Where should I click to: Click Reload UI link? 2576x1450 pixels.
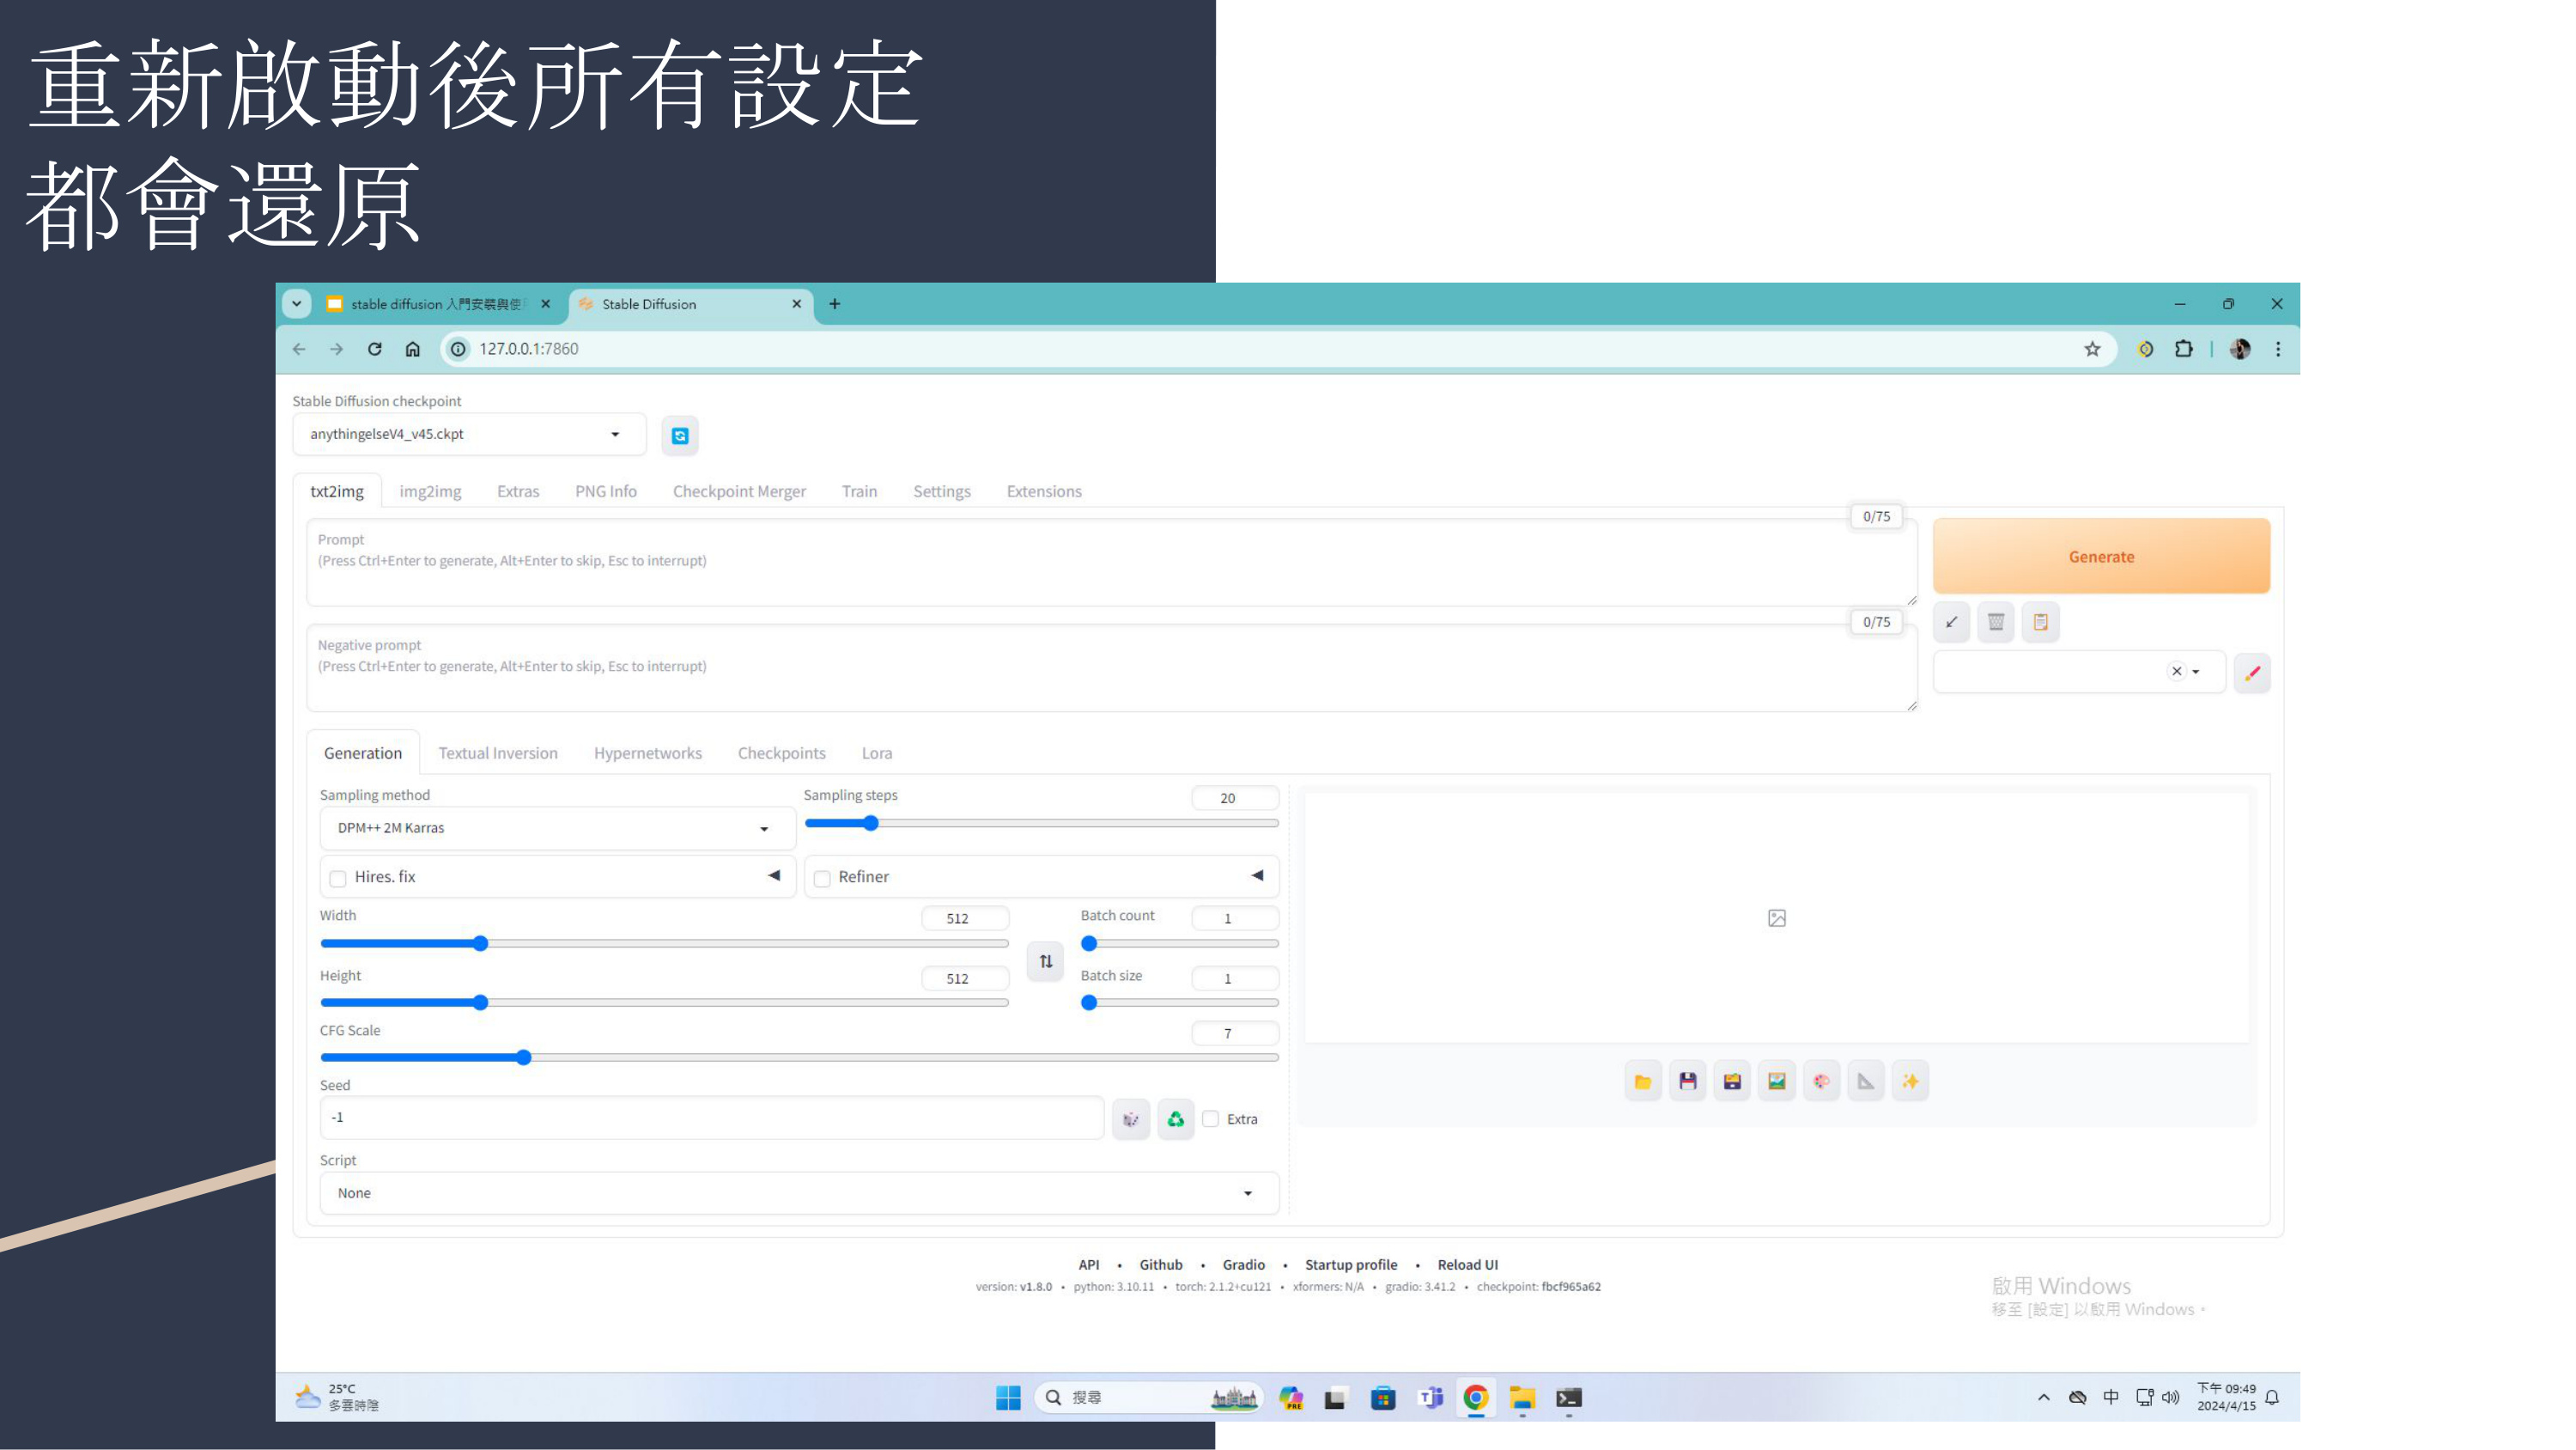(1468, 1264)
